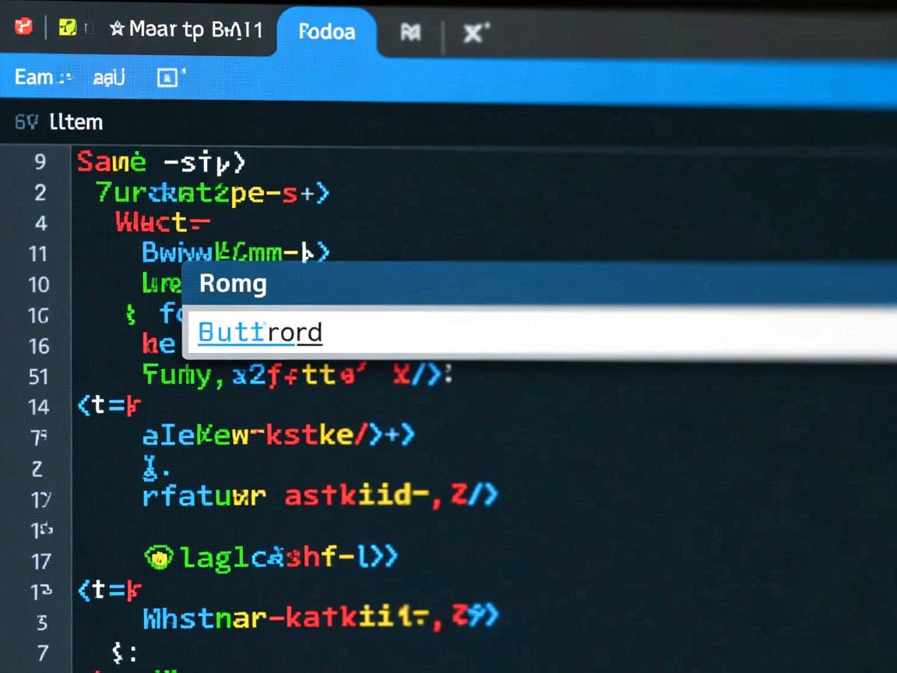This screenshot has width=897, height=673.
Task: Click line number 51 in the gutter
Action: coord(38,377)
